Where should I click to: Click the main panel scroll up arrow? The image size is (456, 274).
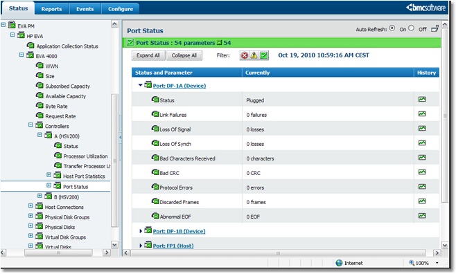[445, 24]
